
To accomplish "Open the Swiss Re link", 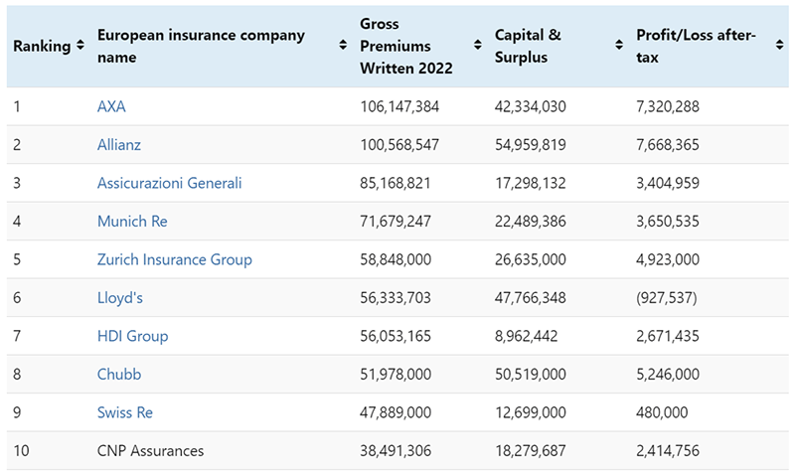I will point(125,412).
